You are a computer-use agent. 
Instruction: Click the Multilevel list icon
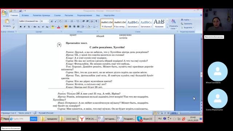78,21
